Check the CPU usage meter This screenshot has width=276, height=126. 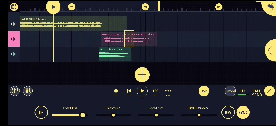243,92
